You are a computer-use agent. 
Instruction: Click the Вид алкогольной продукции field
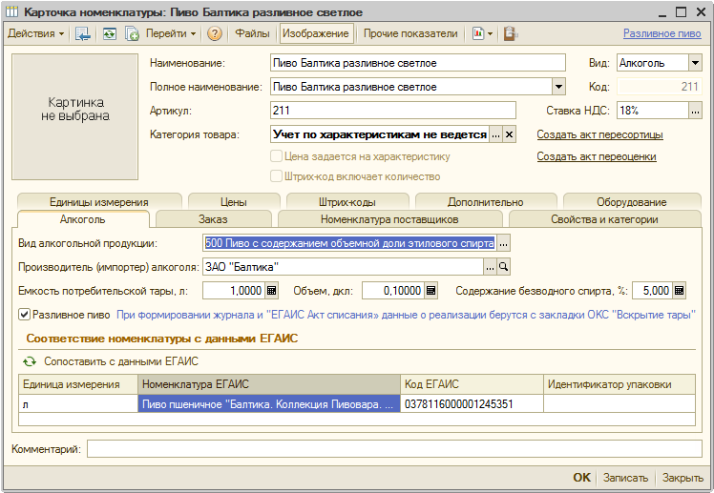coord(349,243)
